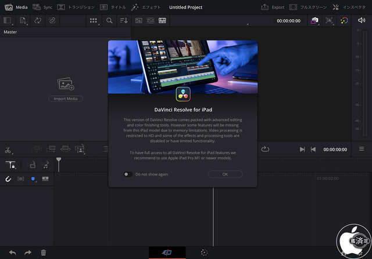
Task: Click the Import Media button
Action: (x=65, y=99)
